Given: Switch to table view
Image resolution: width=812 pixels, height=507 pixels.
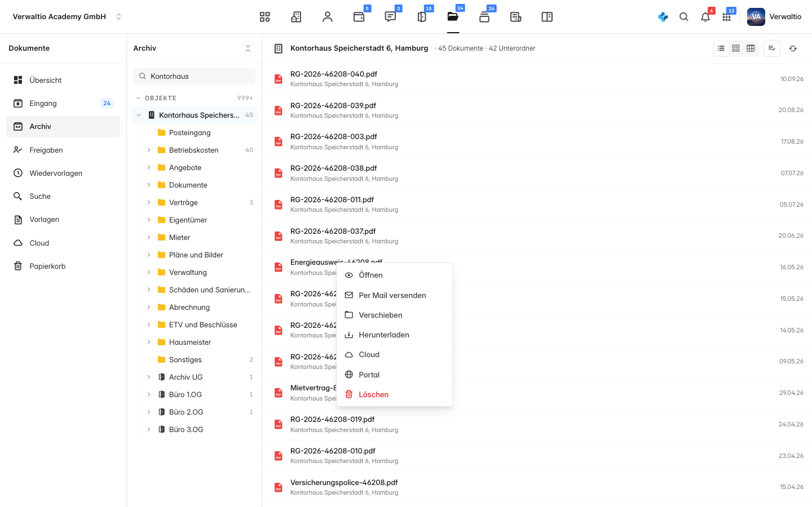Looking at the screenshot, I should 751,48.
